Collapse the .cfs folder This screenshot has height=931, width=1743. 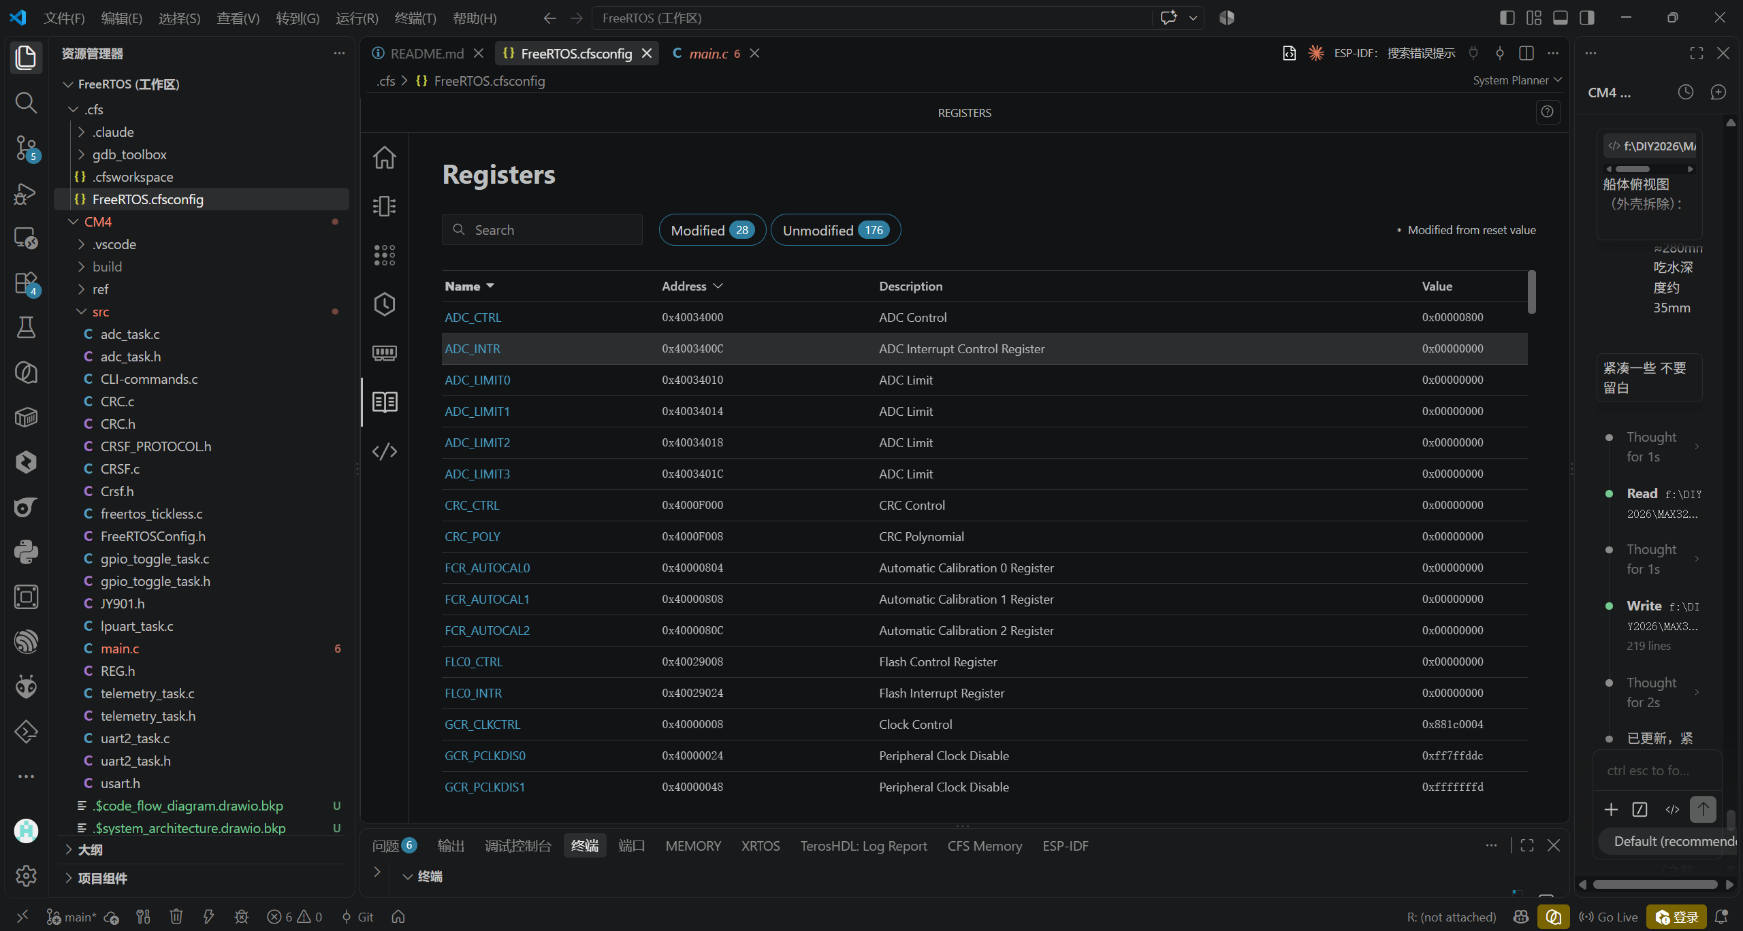click(x=74, y=110)
